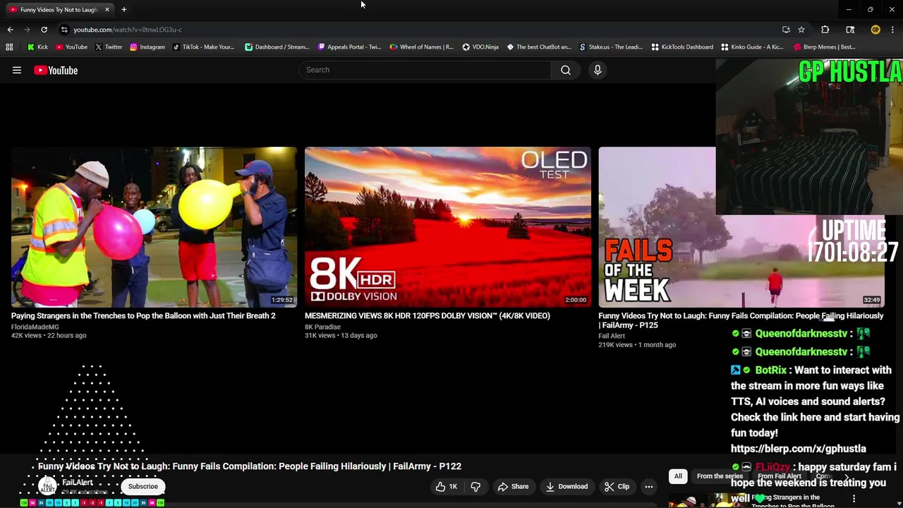View site information icon in address bar
This screenshot has width=903, height=508.
64,30
